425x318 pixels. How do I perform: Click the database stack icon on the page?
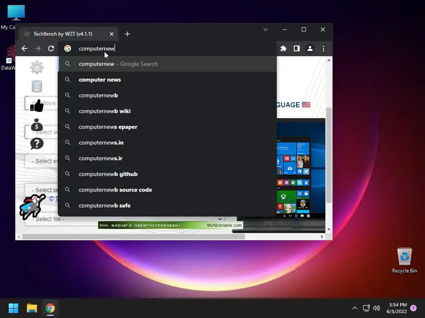(37, 86)
